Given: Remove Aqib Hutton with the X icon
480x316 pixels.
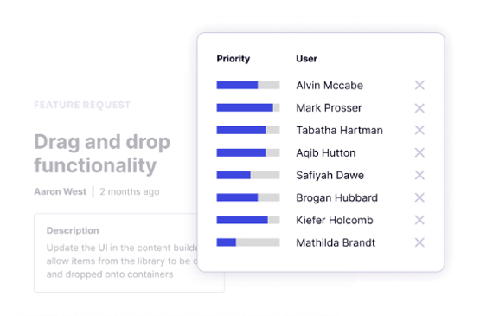Looking at the screenshot, I should coord(419,152).
